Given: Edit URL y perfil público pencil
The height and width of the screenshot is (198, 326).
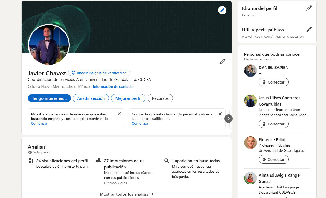Looking at the screenshot, I should click(309, 30).
